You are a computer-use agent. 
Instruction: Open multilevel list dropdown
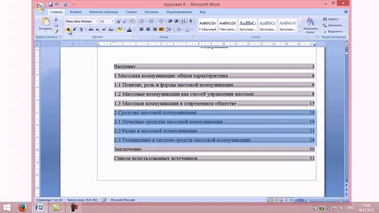(164, 21)
